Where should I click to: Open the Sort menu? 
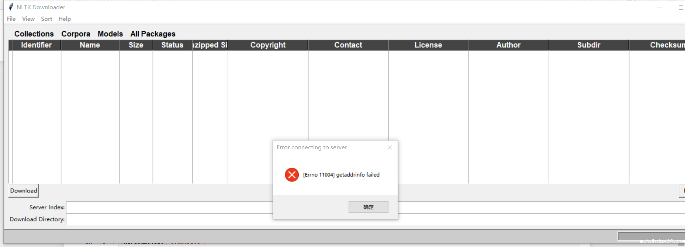click(x=46, y=19)
